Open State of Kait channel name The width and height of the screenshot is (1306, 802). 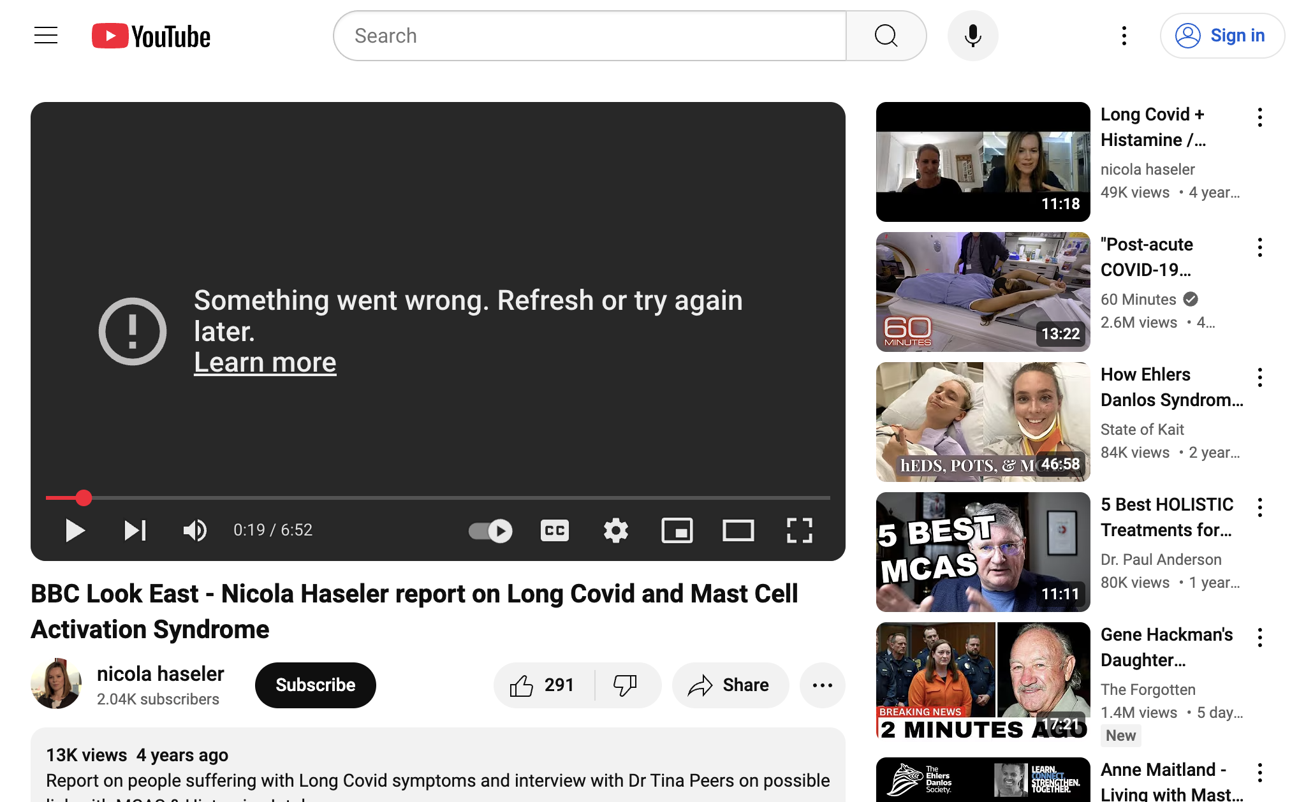[x=1142, y=430]
